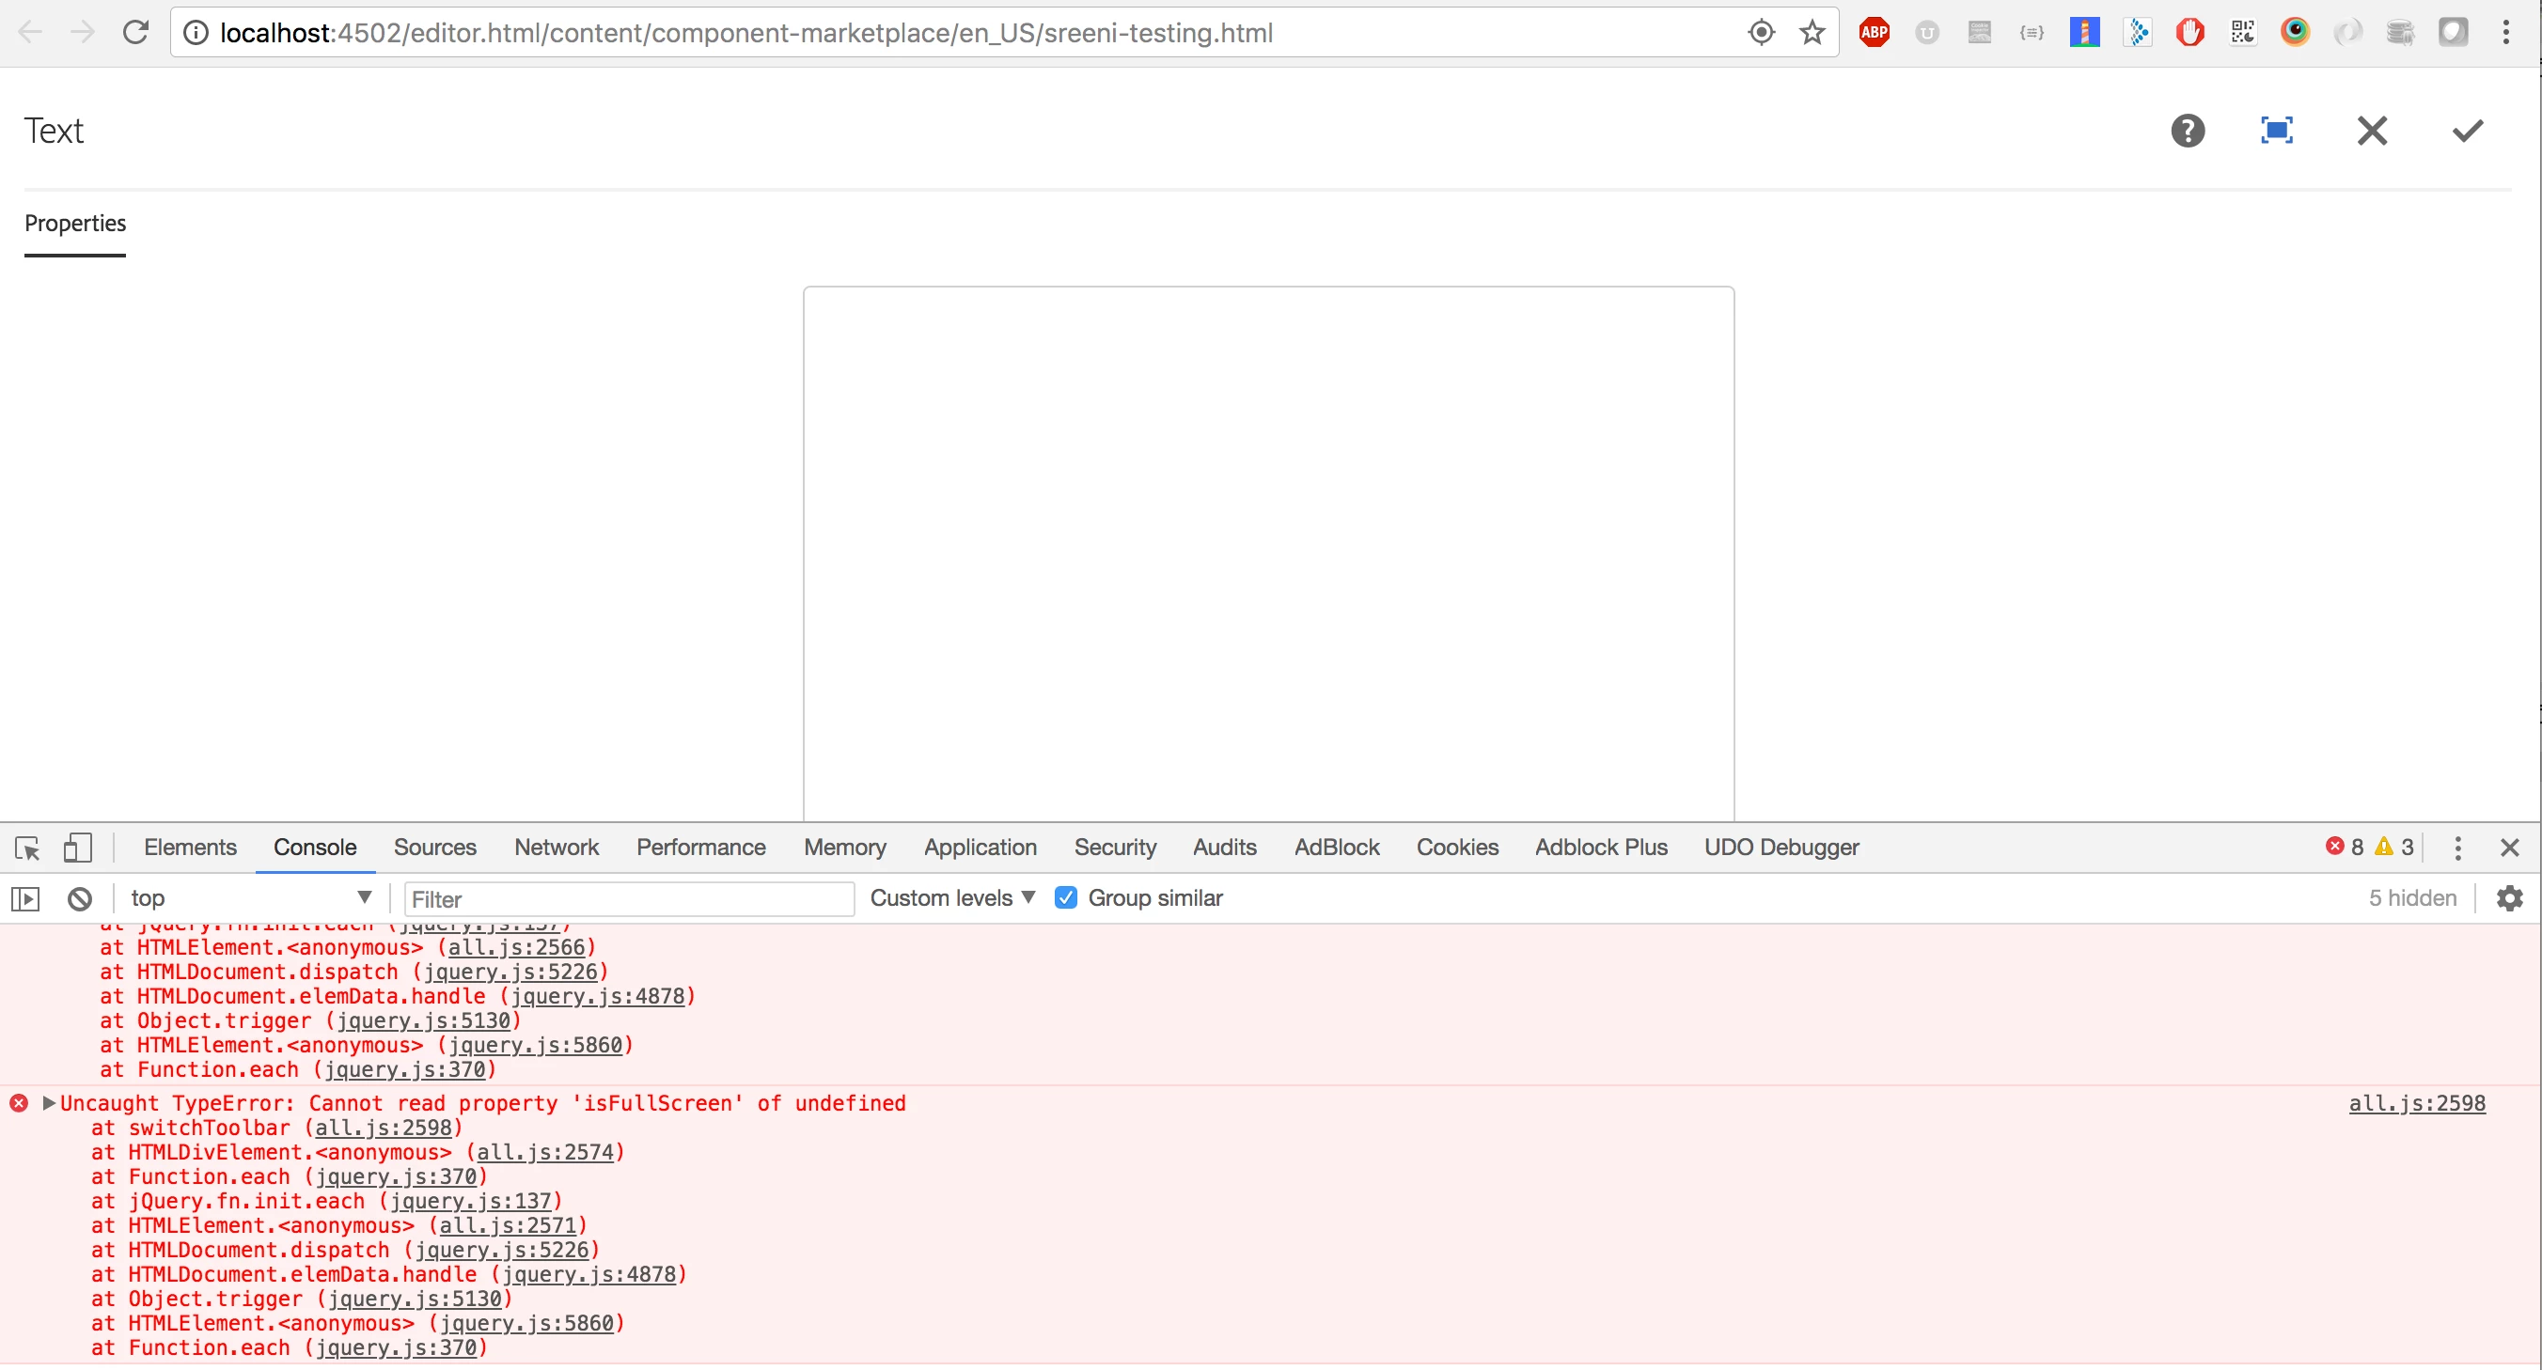Open the DevTools customize three-dot menu
This screenshot has height=1370, width=2542.
pos(2457,848)
